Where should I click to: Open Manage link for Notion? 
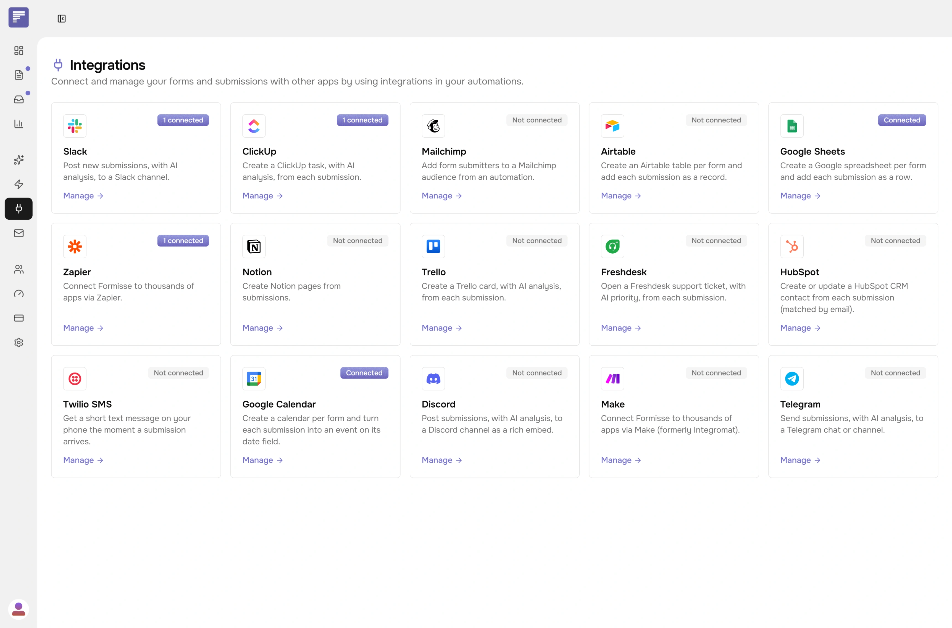pyautogui.click(x=263, y=328)
